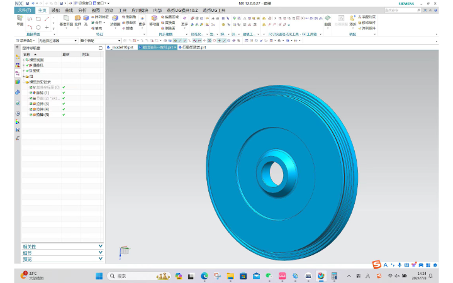Screen dimensions: 453x283
Task: Select the arc sketch tool
Action: (x=30, y=28)
